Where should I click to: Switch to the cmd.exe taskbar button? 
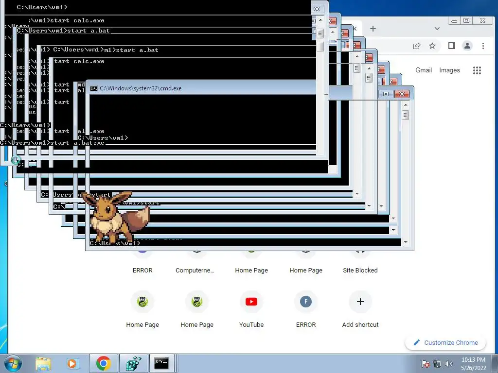tap(162, 363)
